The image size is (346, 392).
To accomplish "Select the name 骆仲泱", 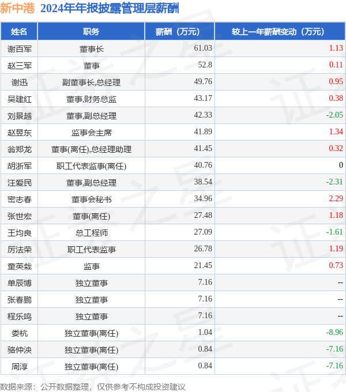I will click(x=20, y=350).
